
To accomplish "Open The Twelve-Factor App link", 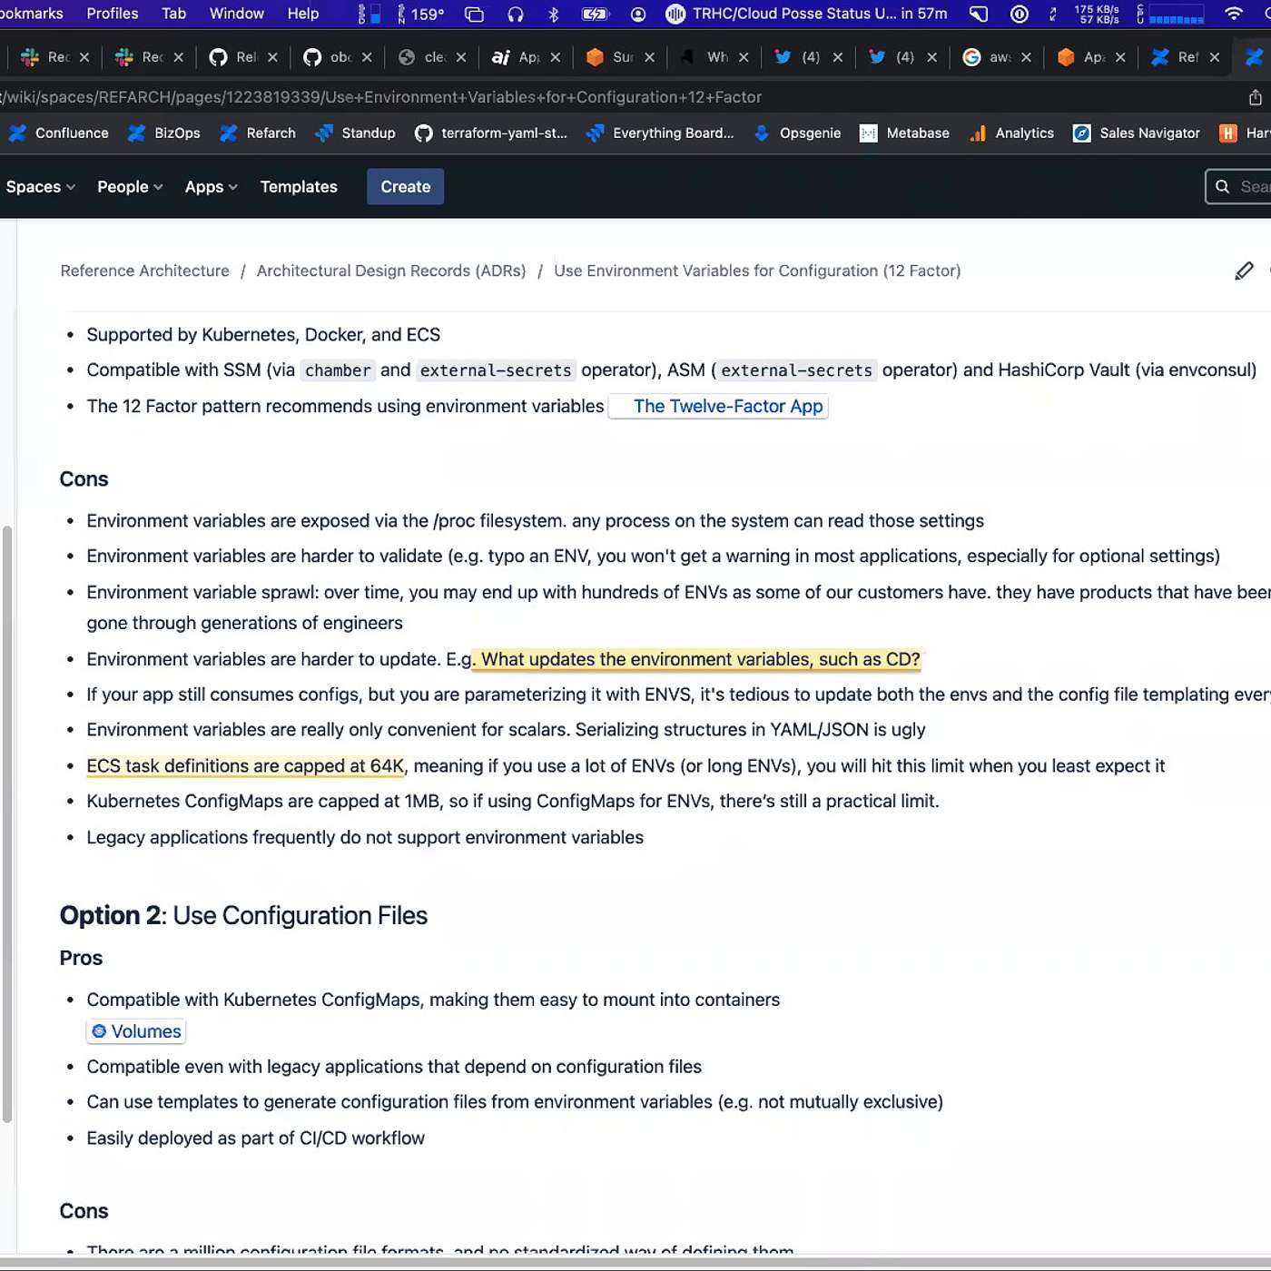I will 727,407.
